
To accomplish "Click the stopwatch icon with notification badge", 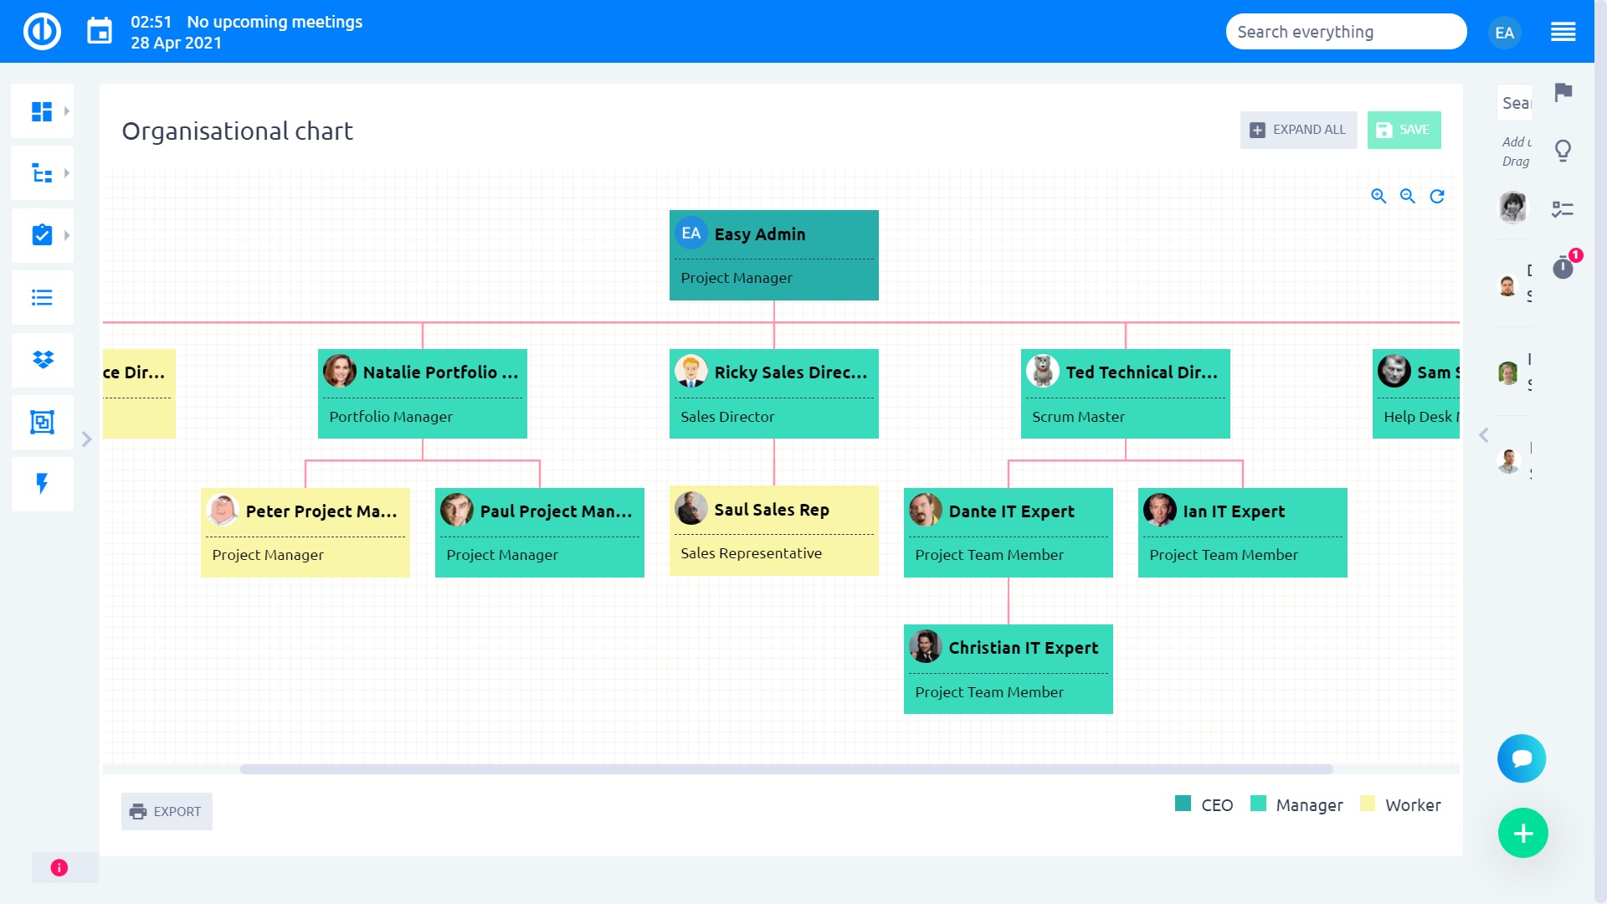I will [1562, 269].
